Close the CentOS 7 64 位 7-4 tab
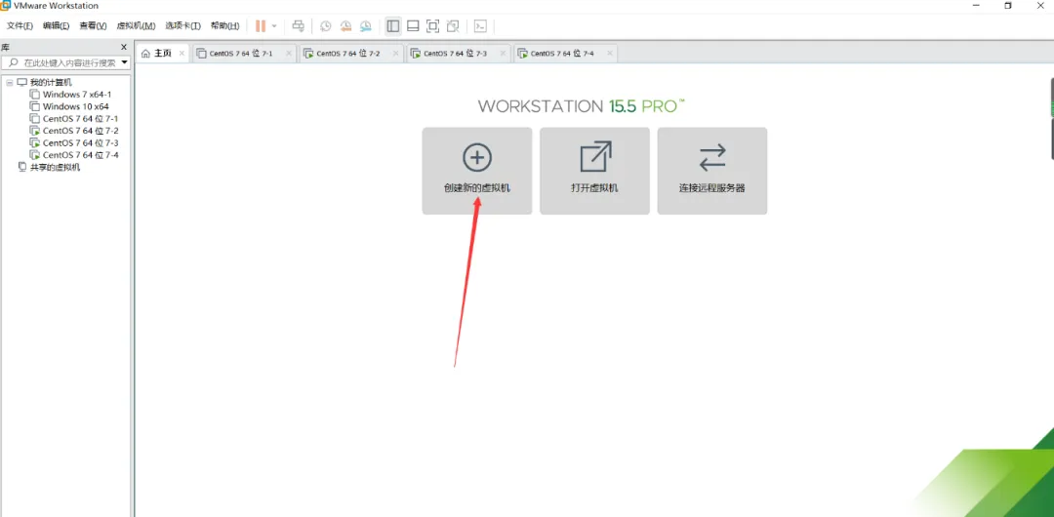The height and width of the screenshot is (517, 1054). tap(609, 53)
